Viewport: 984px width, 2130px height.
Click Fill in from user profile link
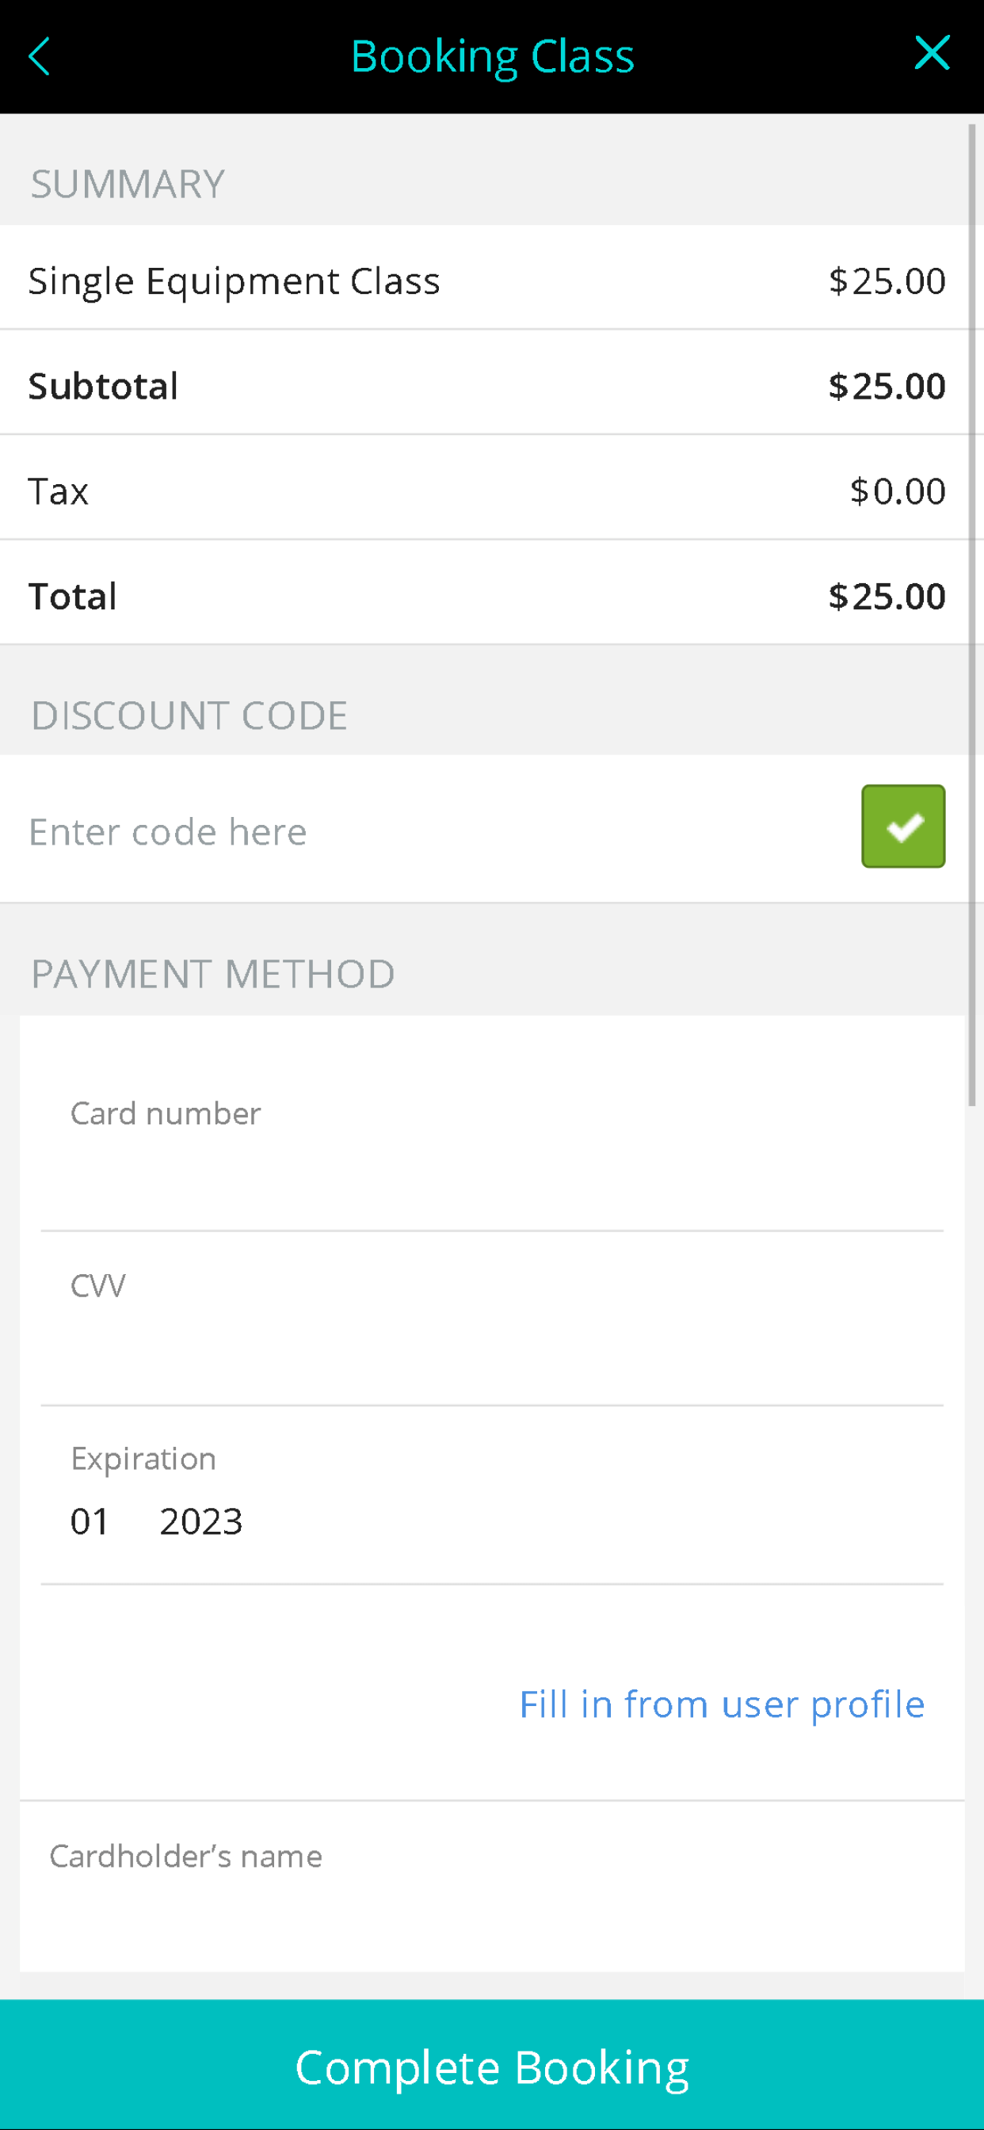coord(721,1704)
